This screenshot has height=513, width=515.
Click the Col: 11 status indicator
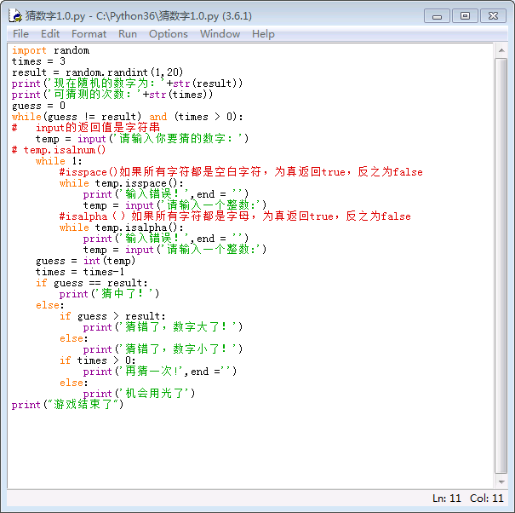(x=486, y=499)
